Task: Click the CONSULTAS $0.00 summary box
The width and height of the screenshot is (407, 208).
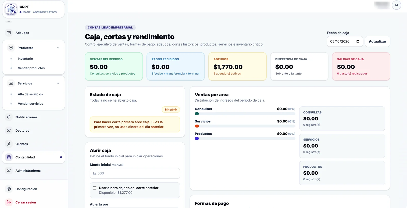Action: [342, 119]
